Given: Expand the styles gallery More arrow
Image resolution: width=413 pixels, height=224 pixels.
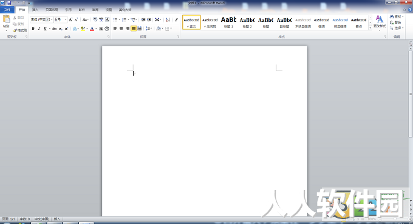Looking at the screenshot, I should pyautogui.click(x=370, y=27).
